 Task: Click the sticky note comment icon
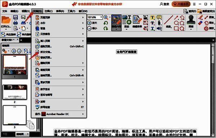(x=159, y=17)
